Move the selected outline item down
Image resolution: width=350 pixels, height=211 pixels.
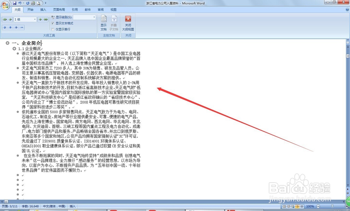pos(10,27)
